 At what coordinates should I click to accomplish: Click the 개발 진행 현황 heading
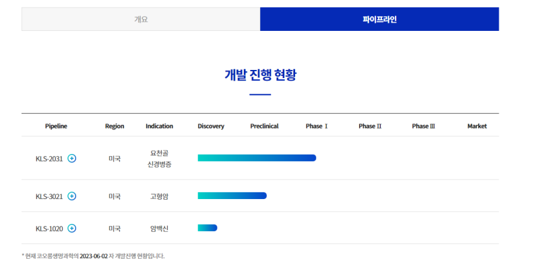pos(260,75)
